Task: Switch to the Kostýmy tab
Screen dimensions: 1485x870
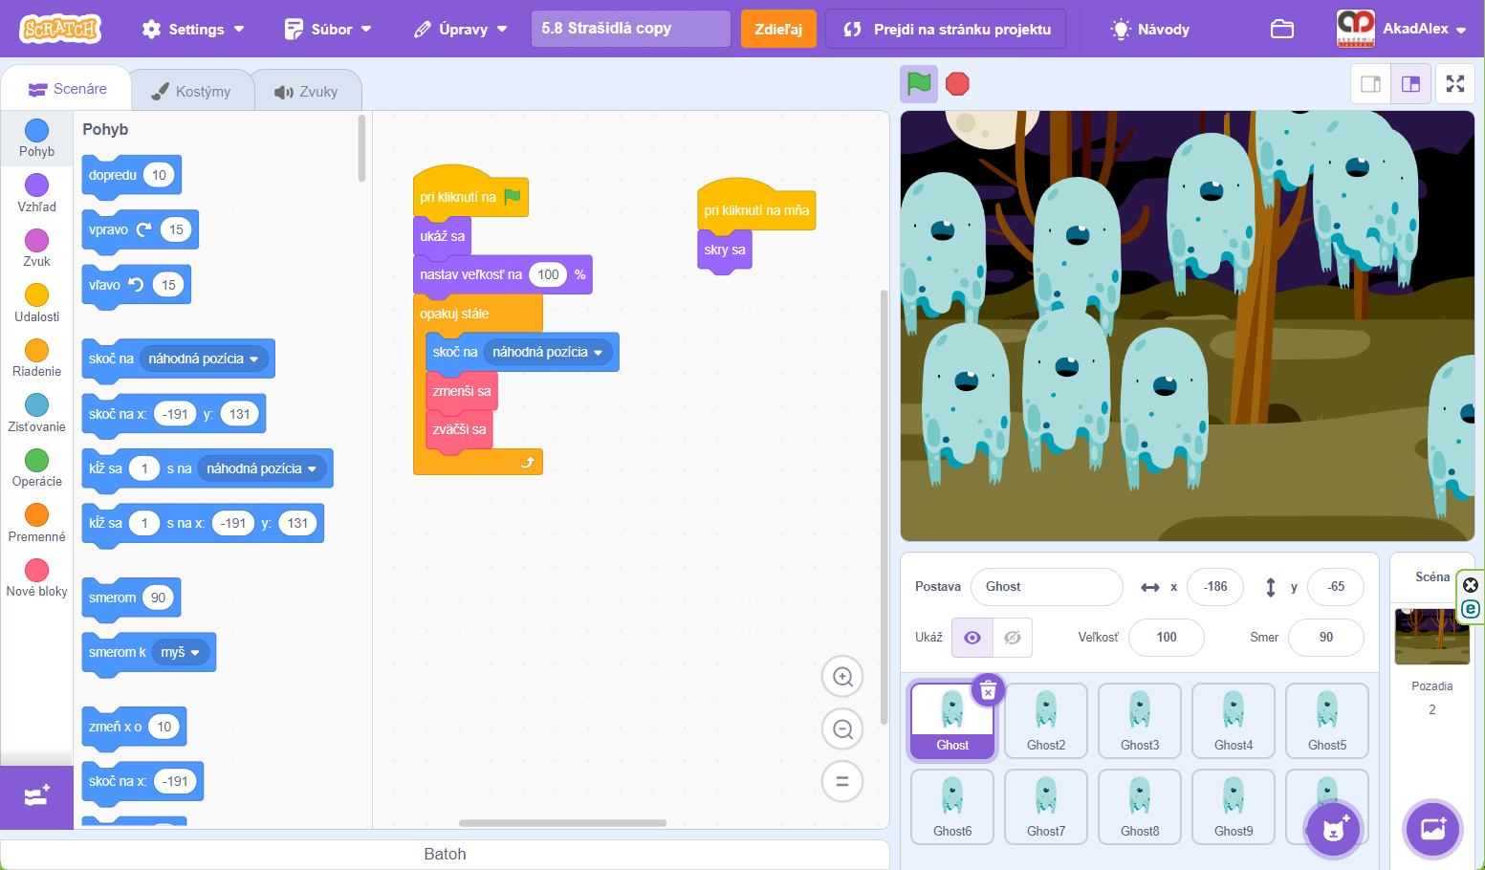Action: 191,91
